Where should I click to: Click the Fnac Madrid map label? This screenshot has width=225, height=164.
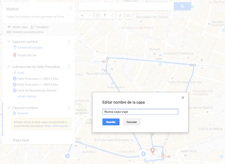(x=116, y=87)
